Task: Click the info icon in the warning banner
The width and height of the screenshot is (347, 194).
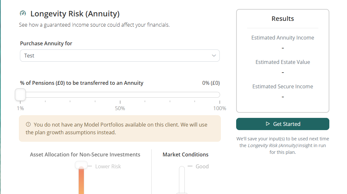Action: [28, 125]
